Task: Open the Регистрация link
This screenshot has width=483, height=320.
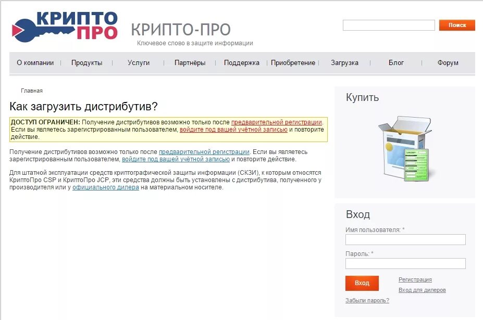Action: (415, 279)
